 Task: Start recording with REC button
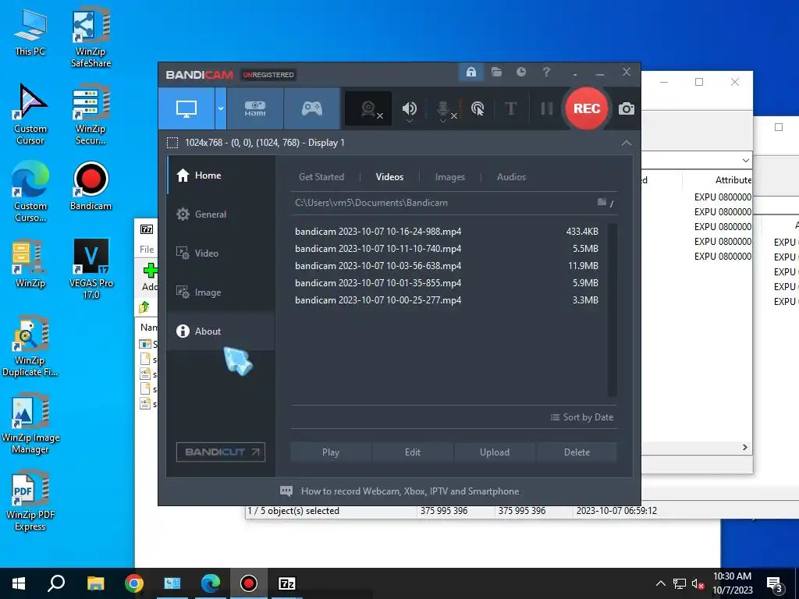point(587,108)
